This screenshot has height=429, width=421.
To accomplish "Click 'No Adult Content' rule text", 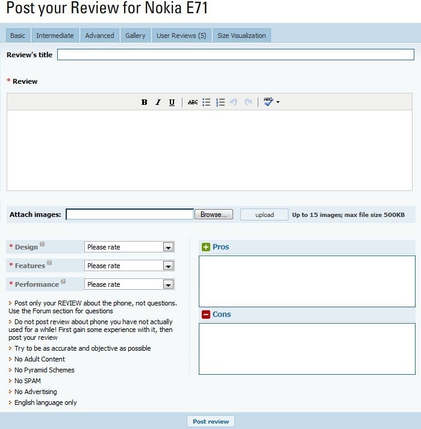I will click(40, 359).
